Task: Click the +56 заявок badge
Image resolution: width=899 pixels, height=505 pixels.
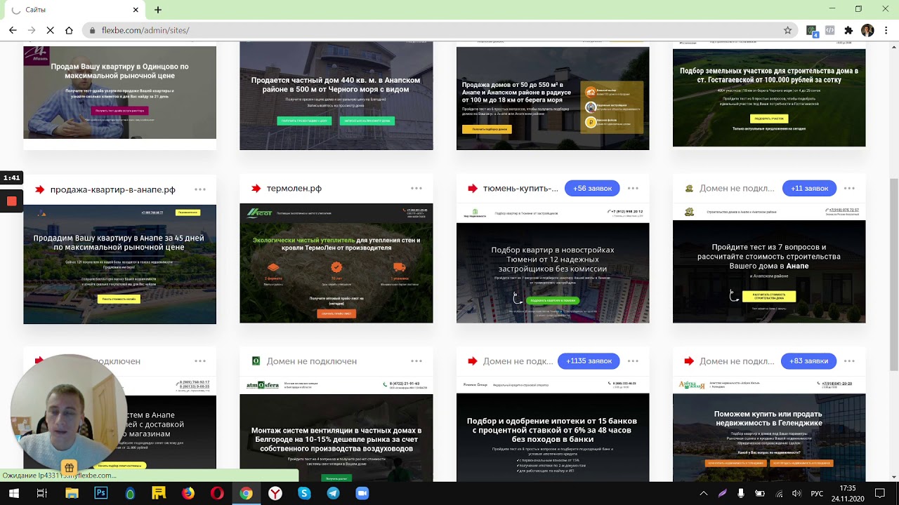Action: [592, 189]
